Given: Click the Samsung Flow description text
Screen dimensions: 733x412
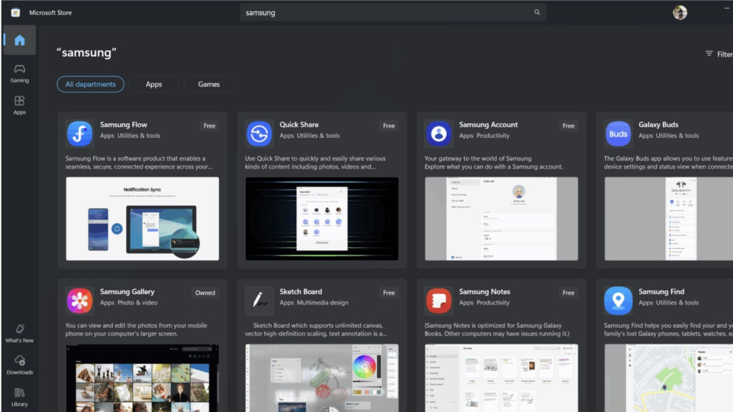Looking at the screenshot, I should [x=139, y=162].
